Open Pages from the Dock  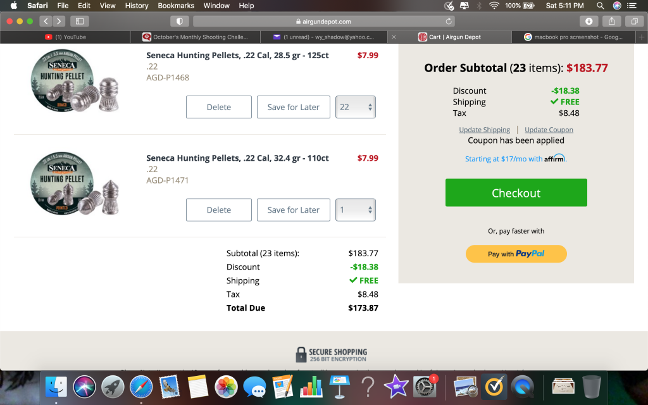coord(283,387)
